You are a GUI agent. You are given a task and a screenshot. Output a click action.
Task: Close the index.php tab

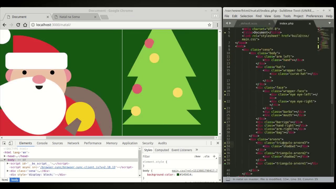[x=310, y=24]
